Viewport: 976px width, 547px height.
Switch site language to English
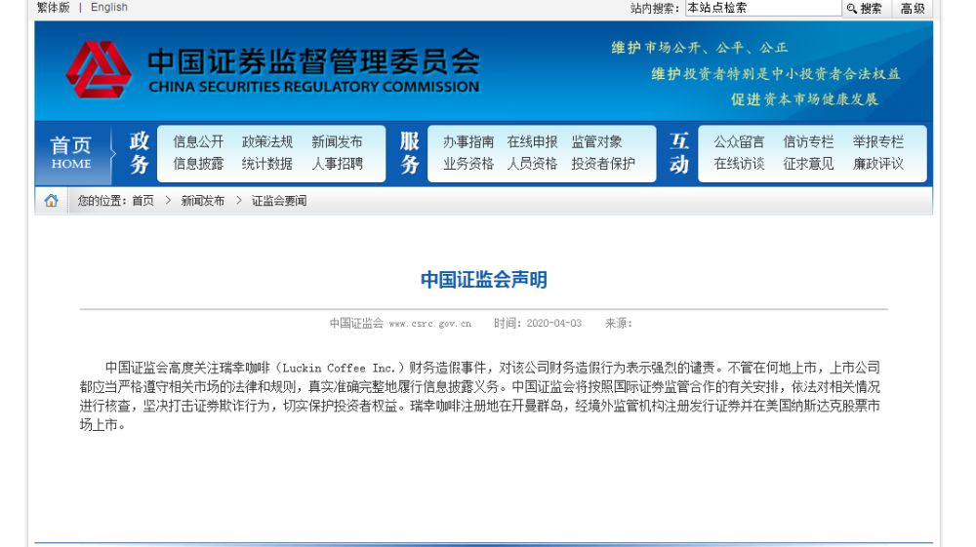[x=109, y=8]
